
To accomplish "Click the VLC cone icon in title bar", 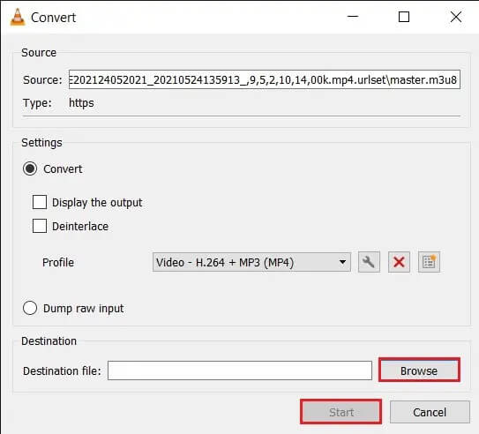I will tap(18, 17).
